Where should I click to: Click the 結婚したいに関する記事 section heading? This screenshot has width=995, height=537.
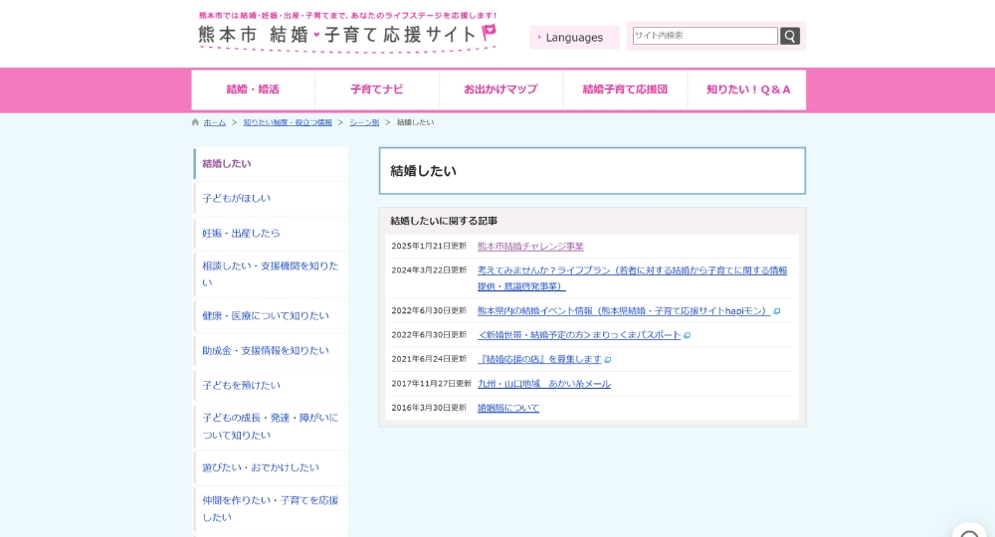click(x=444, y=221)
